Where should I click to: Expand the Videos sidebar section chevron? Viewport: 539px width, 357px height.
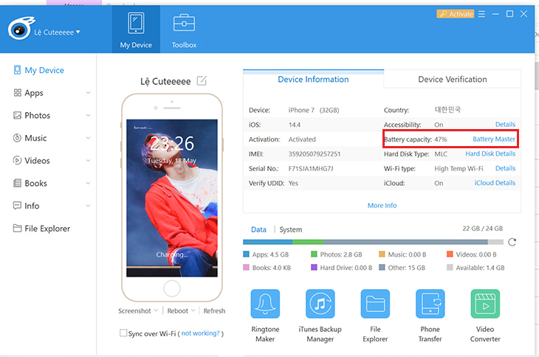tap(88, 160)
